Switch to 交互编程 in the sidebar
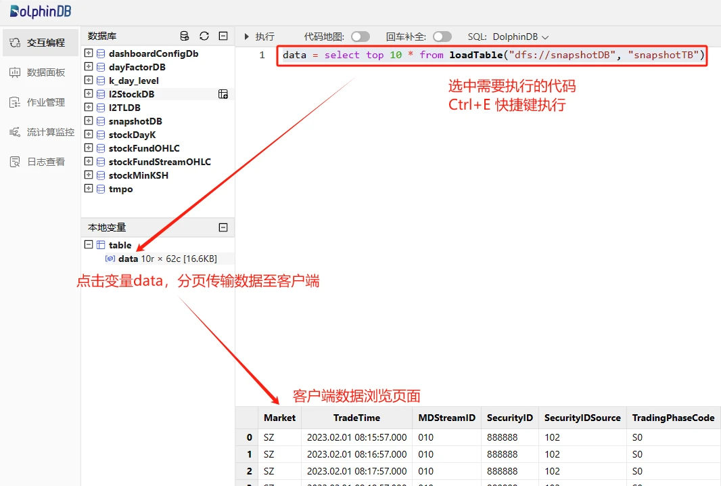This screenshot has width=721, height=486. point(40,43)
